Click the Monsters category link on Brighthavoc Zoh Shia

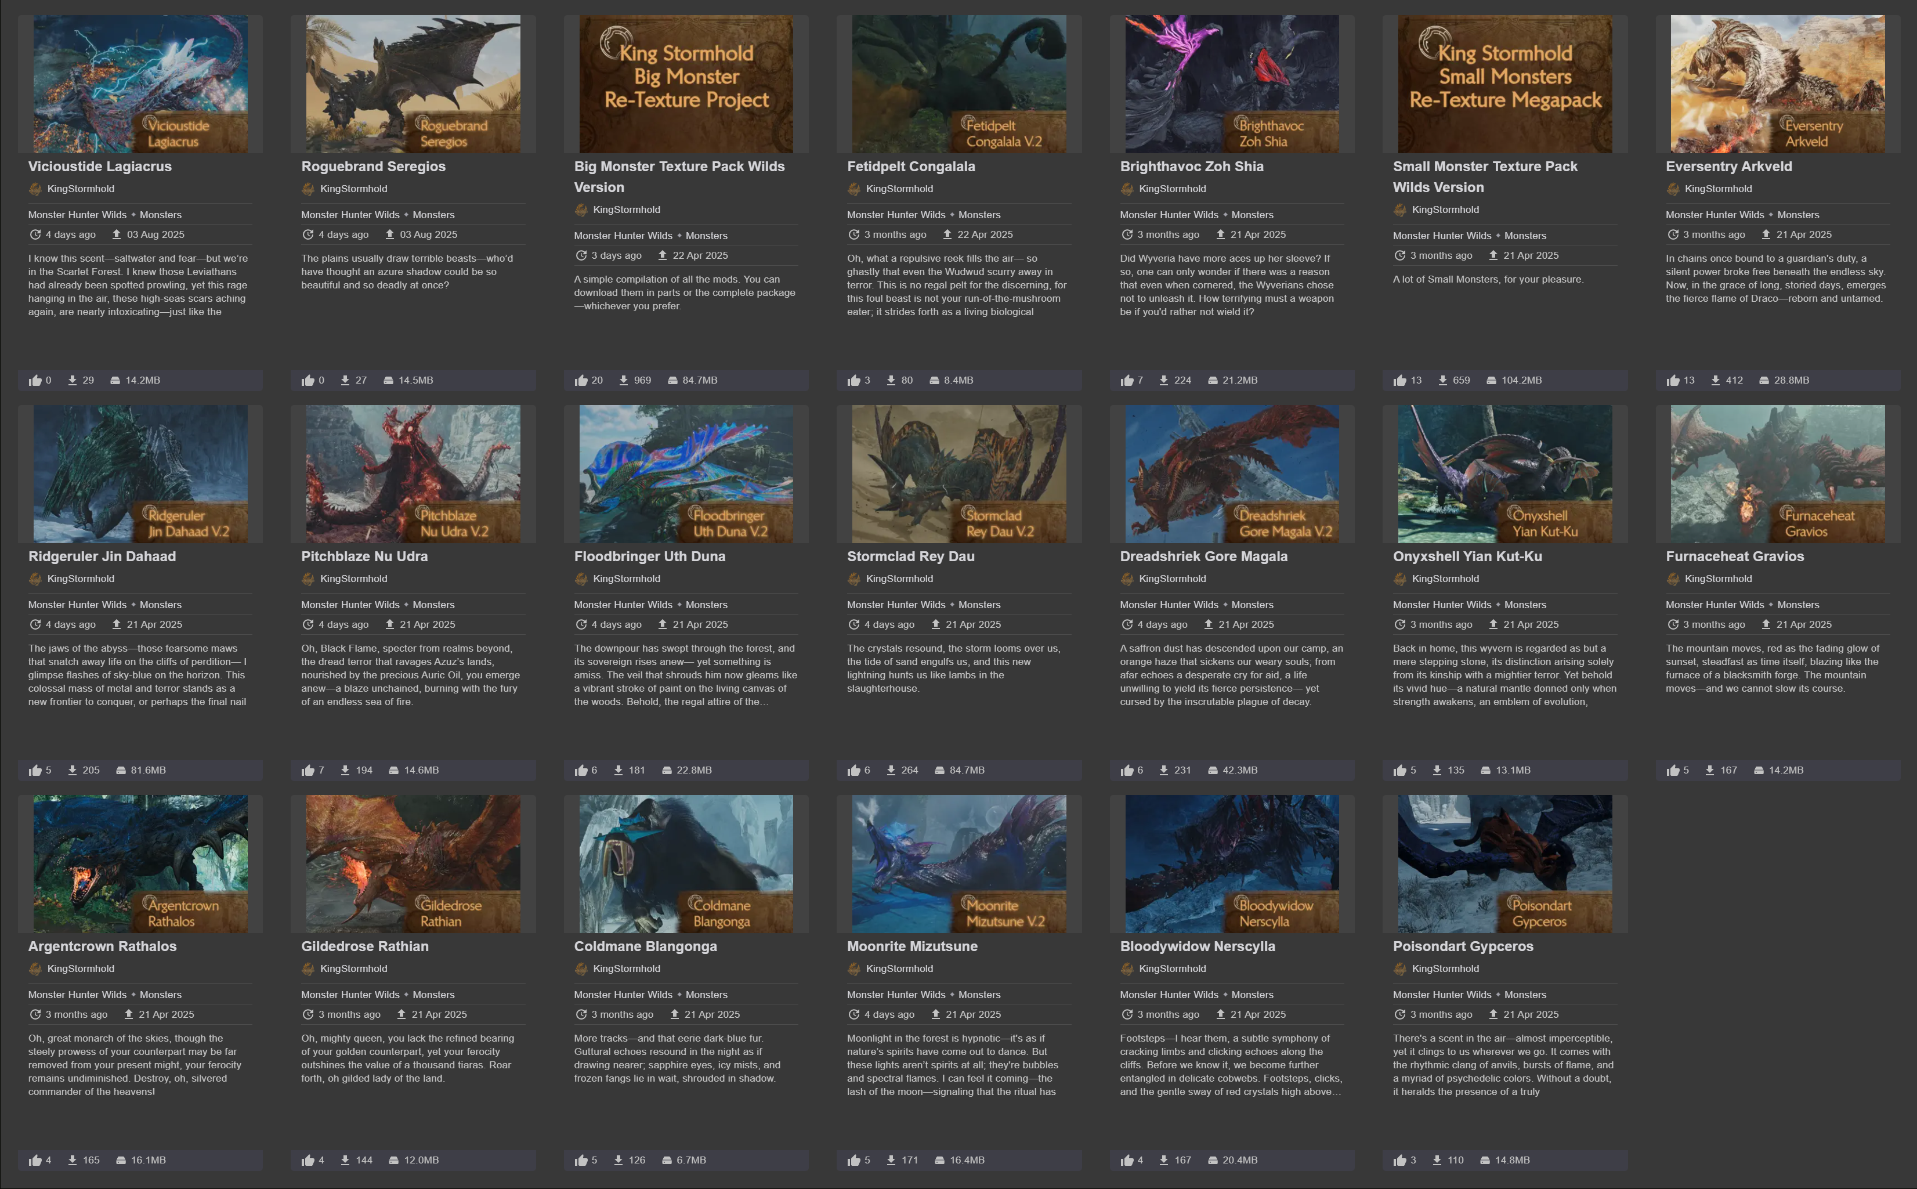pyautogui.click(x=1252, y=215)
